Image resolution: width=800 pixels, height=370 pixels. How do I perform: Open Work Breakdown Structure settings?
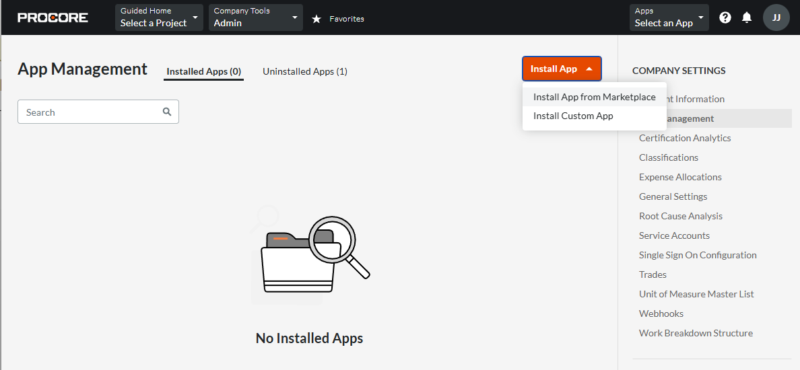(x=696, y=333)
